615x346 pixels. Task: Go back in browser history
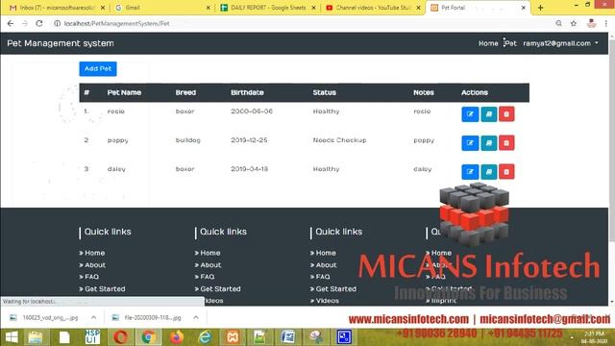pos(11,23)
